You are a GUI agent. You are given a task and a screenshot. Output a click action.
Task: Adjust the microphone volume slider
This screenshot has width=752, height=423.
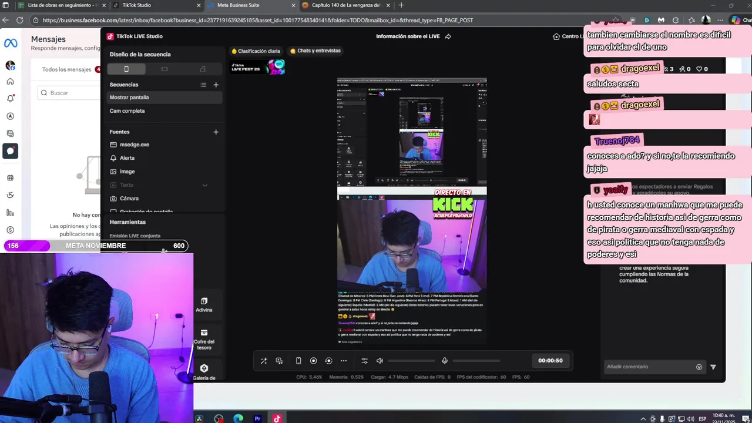pyautogui.click(x=476, y=361)
